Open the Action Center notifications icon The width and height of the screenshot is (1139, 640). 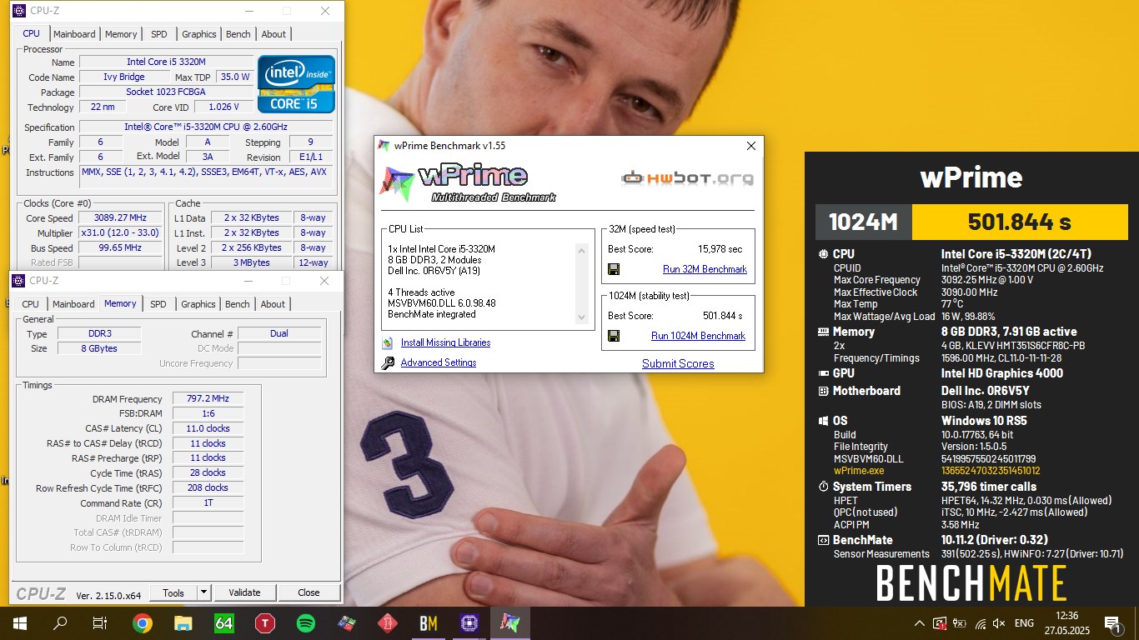(x=1111, y=623)
